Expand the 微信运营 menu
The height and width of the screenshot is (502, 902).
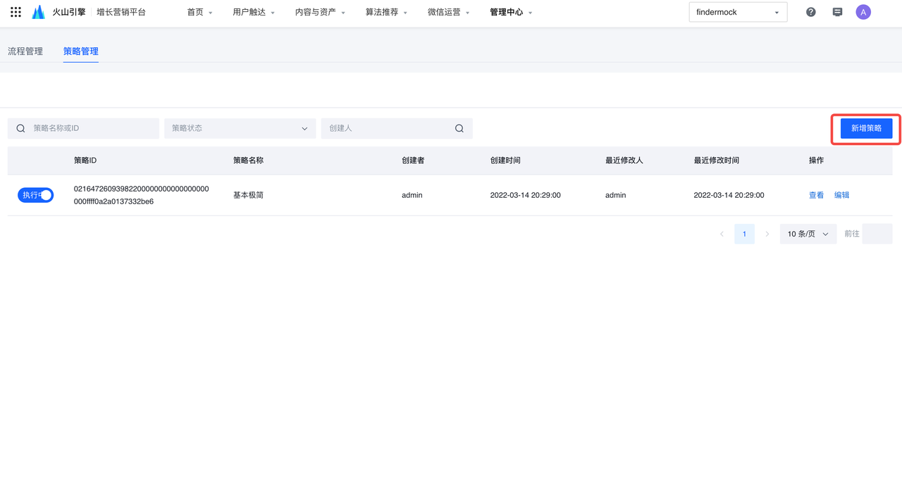pos(448,12)
